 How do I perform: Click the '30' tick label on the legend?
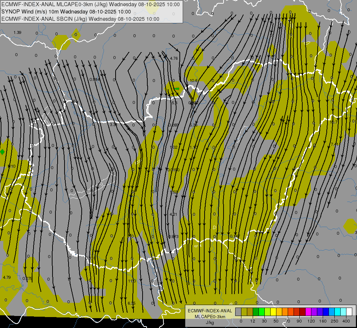point(264,321)
